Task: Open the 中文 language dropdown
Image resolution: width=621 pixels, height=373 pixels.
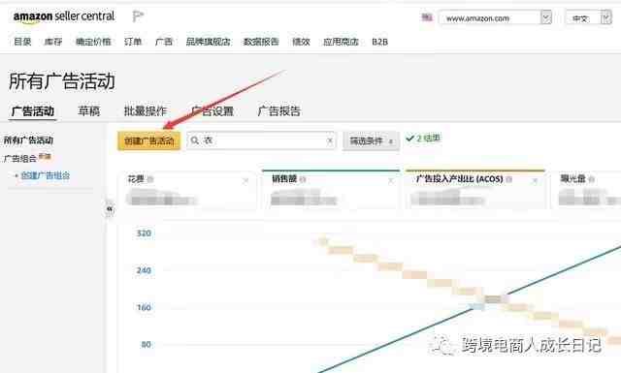Action: 589,18
